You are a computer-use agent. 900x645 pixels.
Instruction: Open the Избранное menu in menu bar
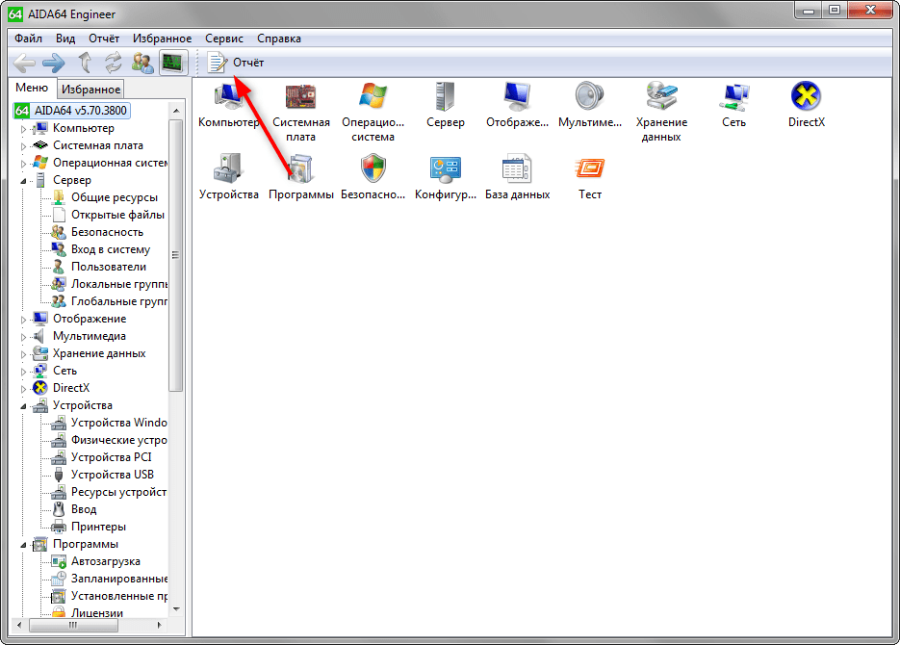162,39
